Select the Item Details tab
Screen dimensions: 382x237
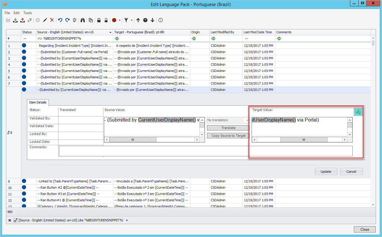(38, 102)
